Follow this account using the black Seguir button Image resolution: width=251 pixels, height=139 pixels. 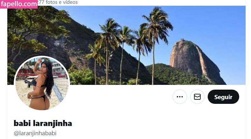click(x=223, y=97)
